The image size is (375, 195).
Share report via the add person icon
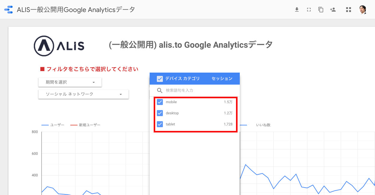pyautogui.click(x=333, y=10)
